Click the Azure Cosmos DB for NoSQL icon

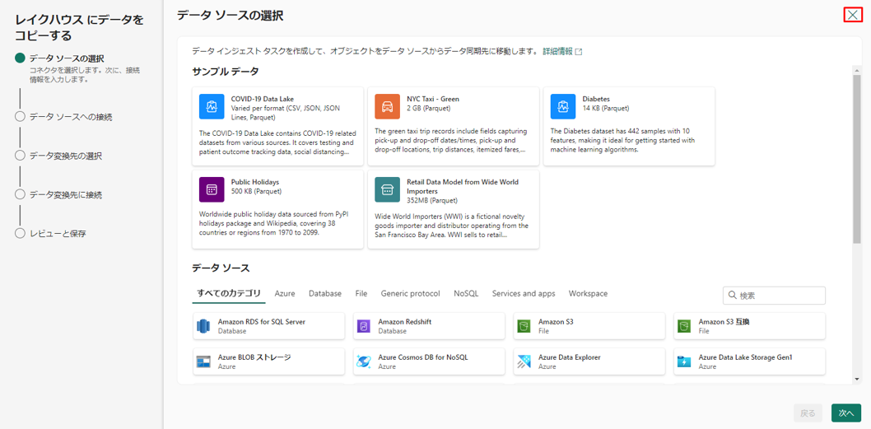coord(364,361)
